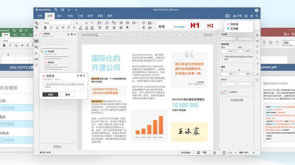This screenshot has height=165, width=295.
Task: Expand the styles gallery arrow
Action: [x=256, y=26]
